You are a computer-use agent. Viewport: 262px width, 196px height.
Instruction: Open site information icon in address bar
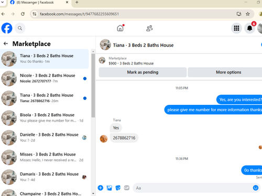[35, 14]
